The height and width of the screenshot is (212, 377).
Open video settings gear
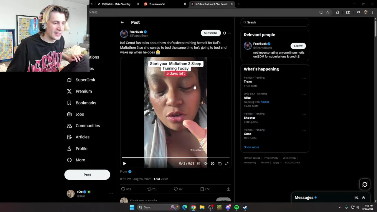click(x=213, y=164)
